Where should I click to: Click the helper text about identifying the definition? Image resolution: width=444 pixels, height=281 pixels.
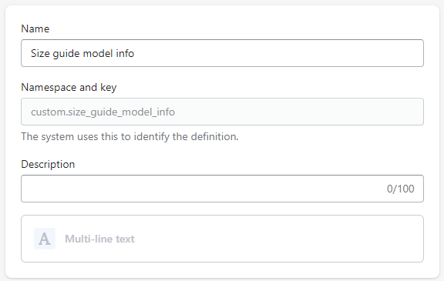129,136
